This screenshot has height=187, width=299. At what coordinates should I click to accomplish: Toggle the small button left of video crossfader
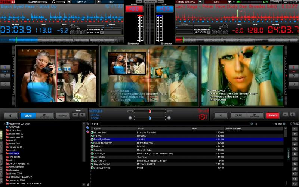(x=130, y=111)
